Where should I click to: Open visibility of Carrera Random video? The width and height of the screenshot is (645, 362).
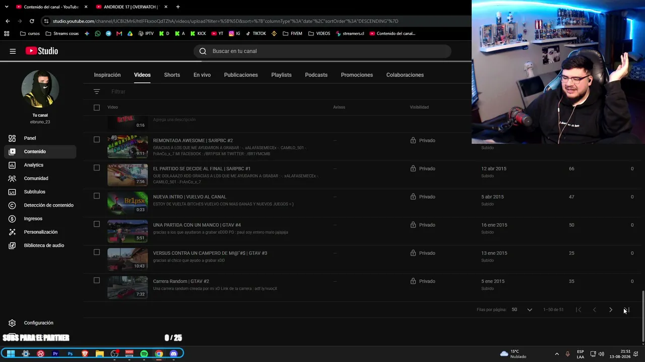423,281
